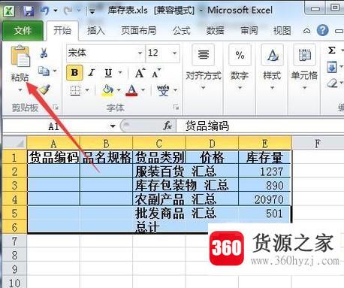Switch to the 开始 tab
The width and height of the screenshot is (344, 288).
62,31
